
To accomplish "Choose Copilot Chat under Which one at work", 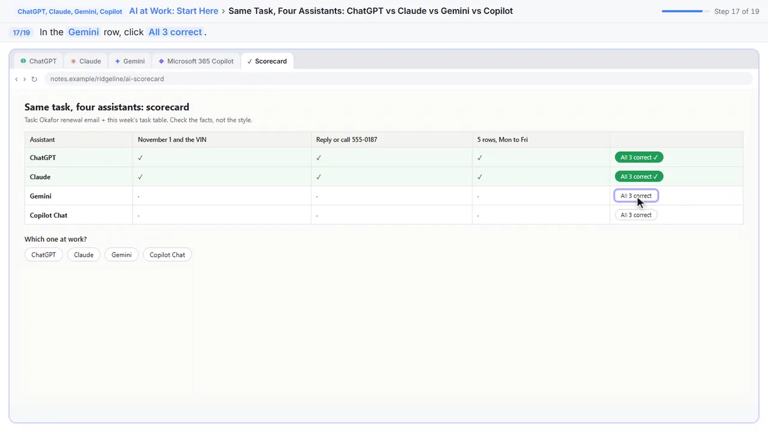I will pyautogui.click(x=167, y=255).
